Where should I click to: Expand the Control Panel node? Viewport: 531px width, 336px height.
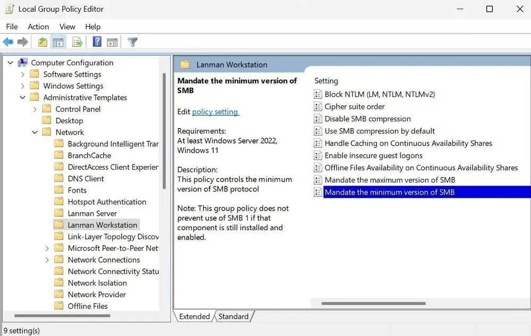(35, 109)
